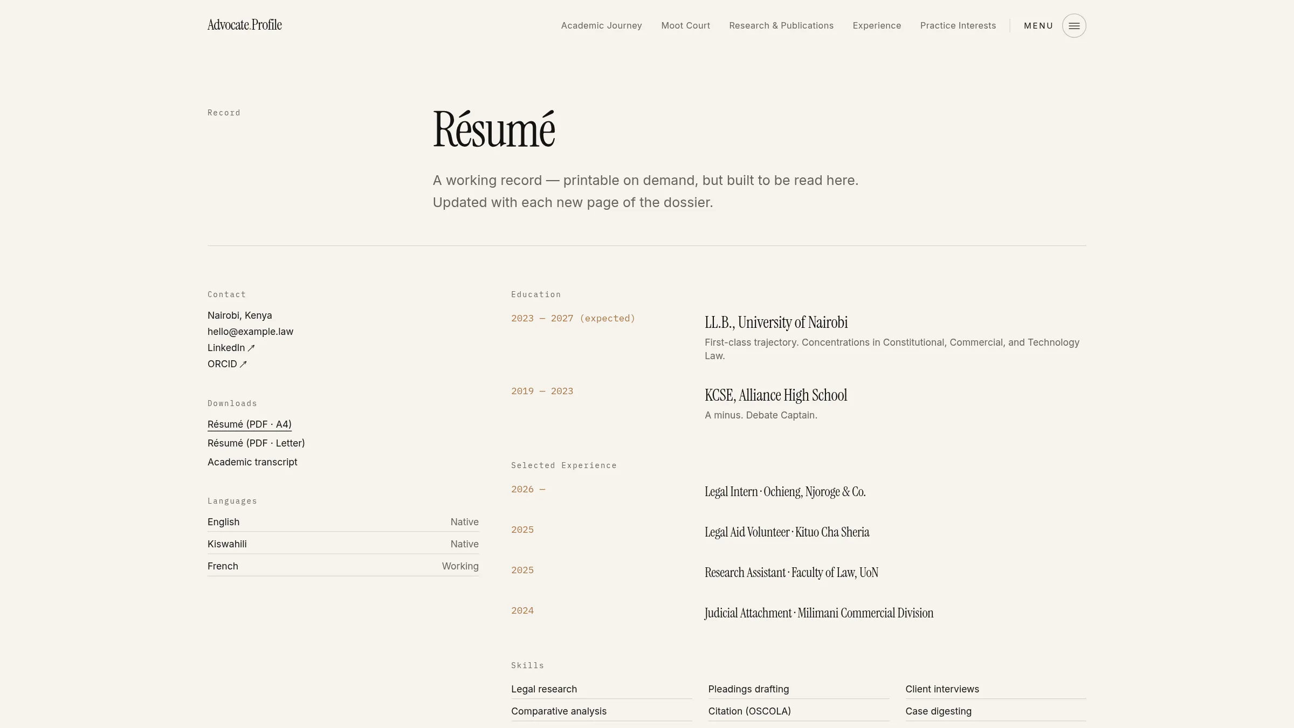The image size is (1294, 728).
Task: Click the LinkedIn external arrow icon
Action: point(251,348)
